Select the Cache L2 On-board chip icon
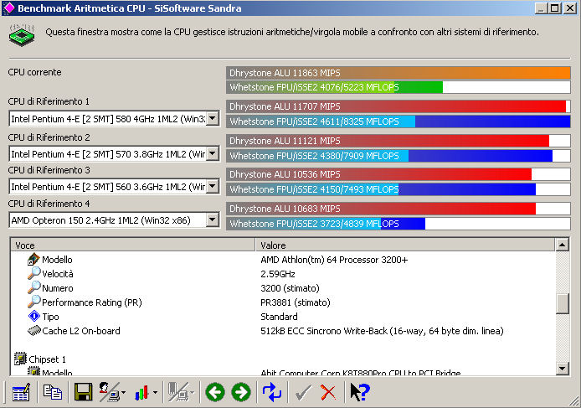 click(33, 330)
